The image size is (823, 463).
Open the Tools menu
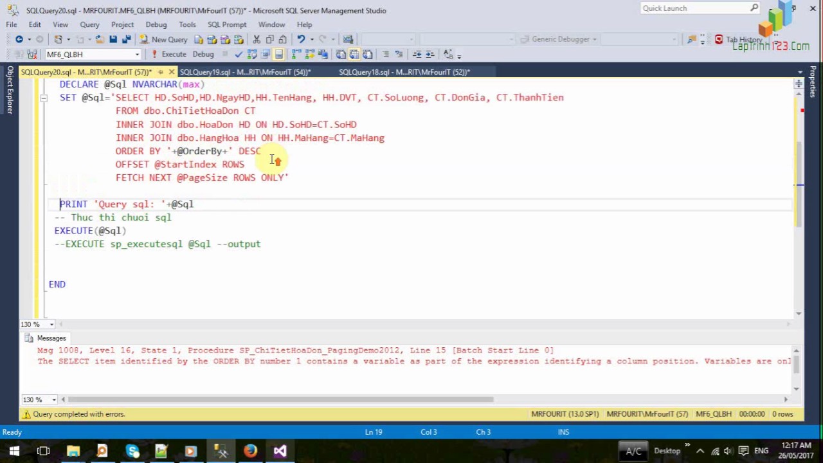point(187,24)
